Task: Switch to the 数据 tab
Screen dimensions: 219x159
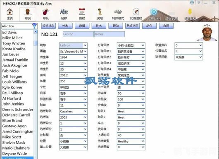Action: 82,26
